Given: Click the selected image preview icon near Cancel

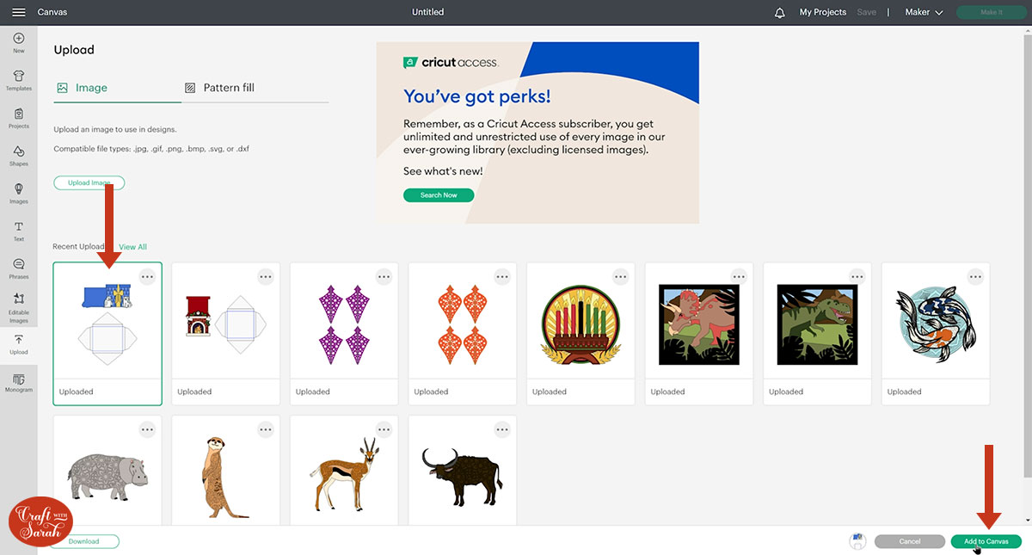Looking at the screenshot, I should [857, 541].
